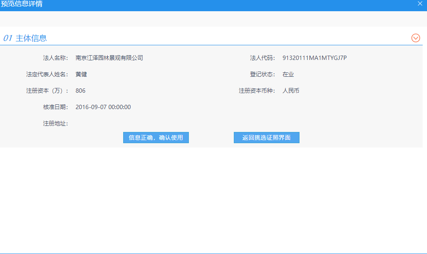Close the 预览信息详情 dialog
This screenshot has width=427, height=254.
pos(420,3)
